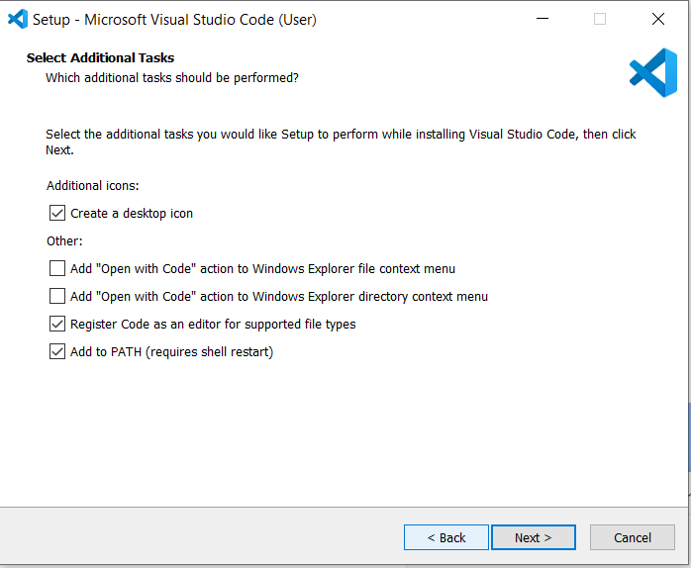This screenshot has height=568, width=691.
Task: Click the 'requires shell restart' label text
Action: pos(209,352)
